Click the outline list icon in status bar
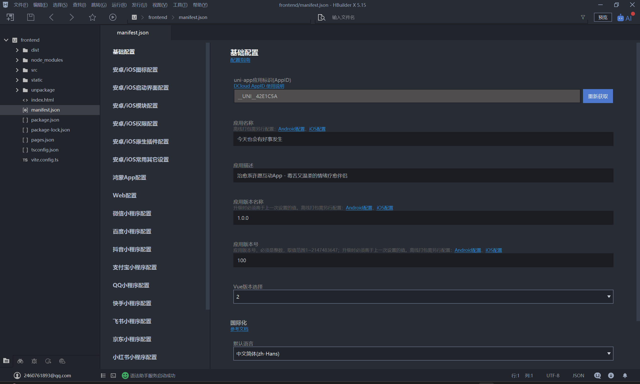Screen dimensions: 640x384 103,376
